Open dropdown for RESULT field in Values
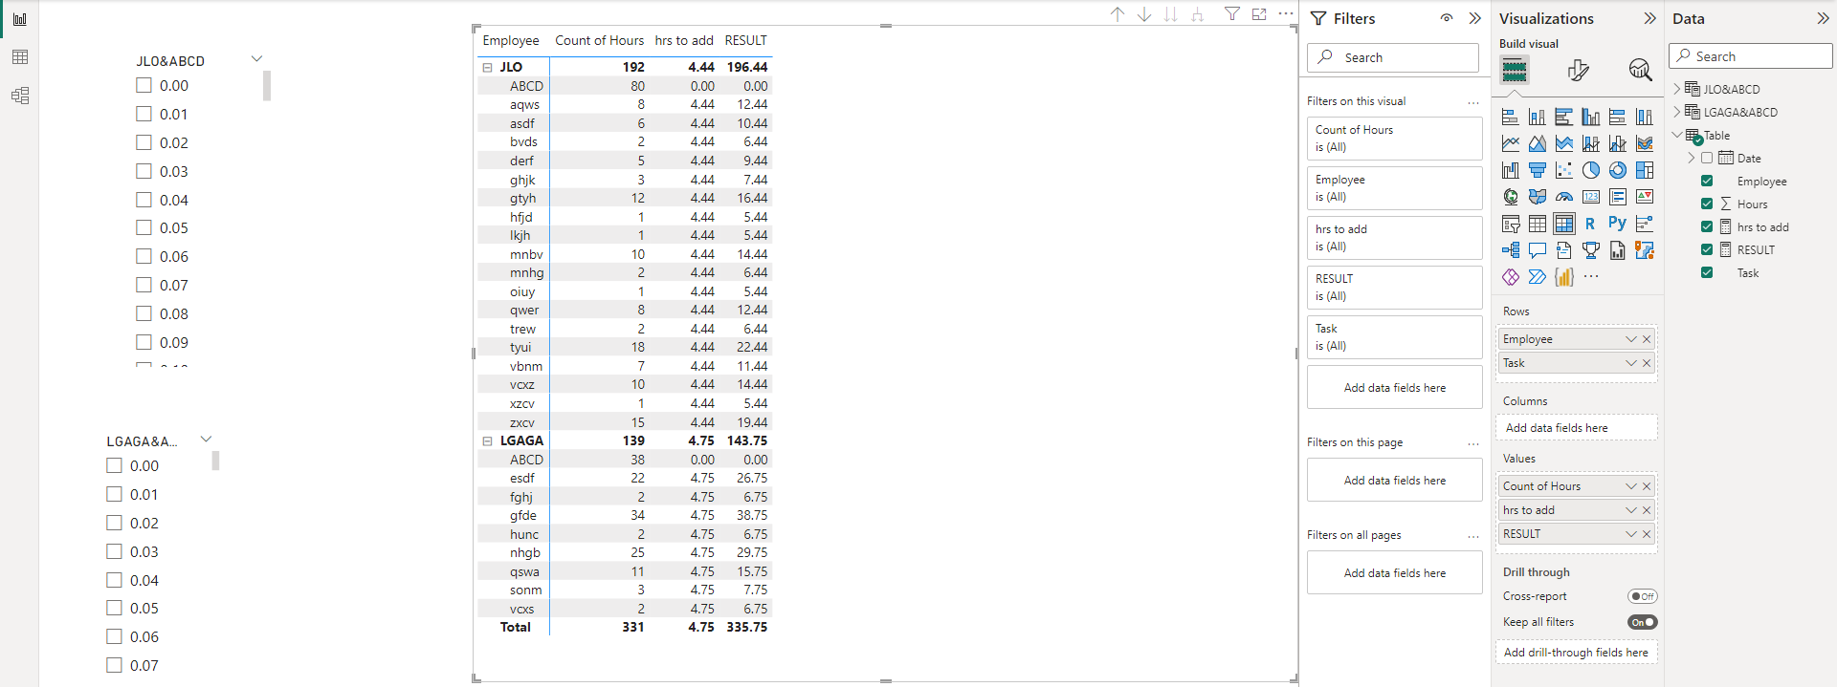This screenshot has height=687, width=1837. coord(1631,534)
